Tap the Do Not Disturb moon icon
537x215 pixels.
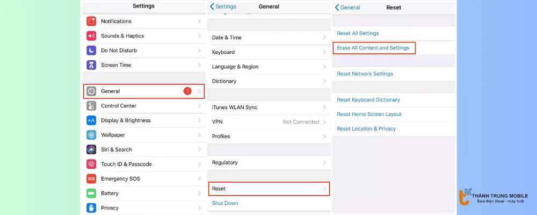tap(91, 51)
